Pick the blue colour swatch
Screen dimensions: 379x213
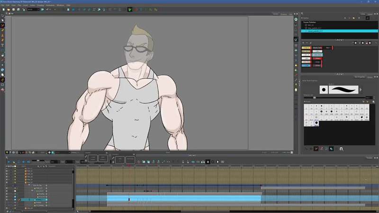pyautogui.click(x=306, y=65)
